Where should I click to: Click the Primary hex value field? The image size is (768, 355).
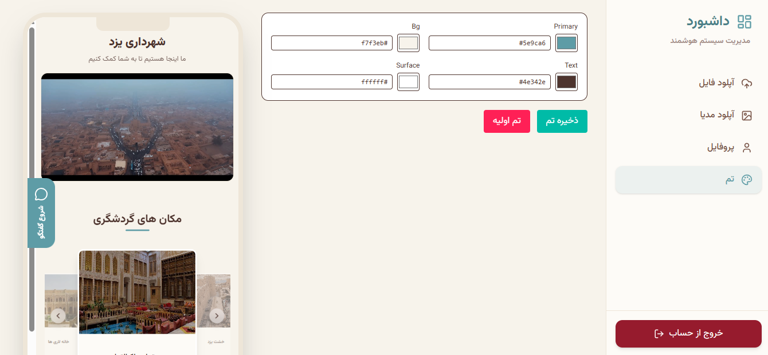(489, 43)
